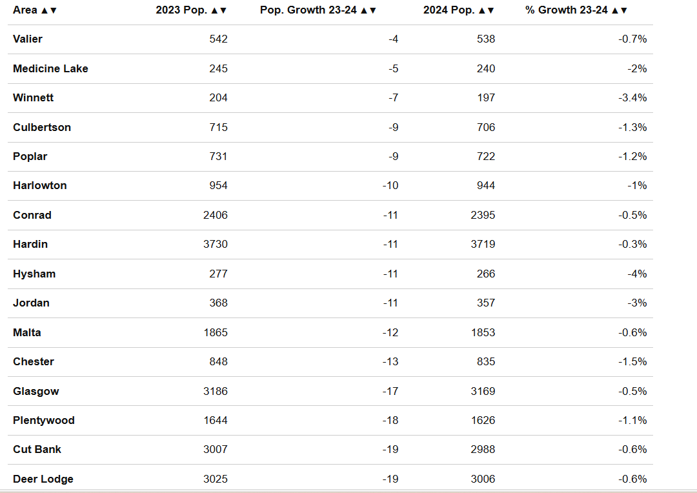Open the Plentywood entry
This screenshot has width=697, height=493.
44,420
